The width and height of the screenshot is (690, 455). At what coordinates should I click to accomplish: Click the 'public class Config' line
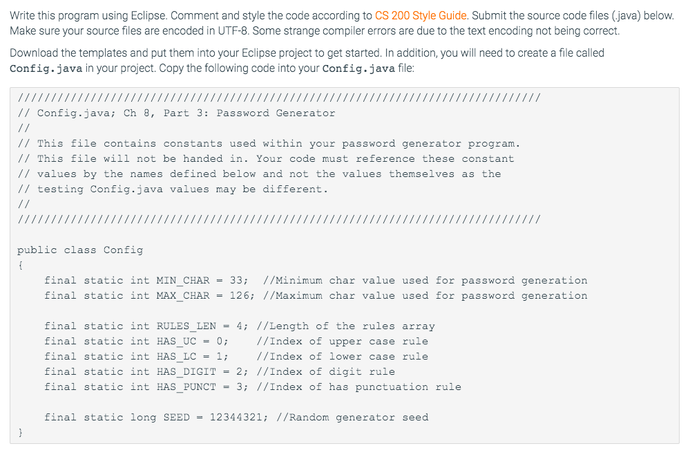point(80,250)
